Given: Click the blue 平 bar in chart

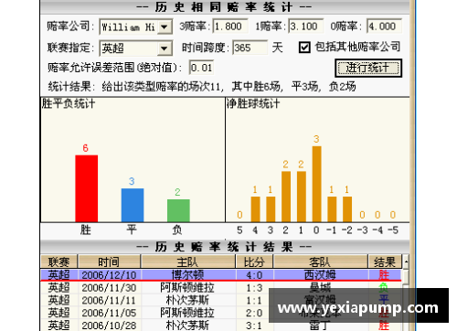Looking at the screenshot, I should coord(133,205).
